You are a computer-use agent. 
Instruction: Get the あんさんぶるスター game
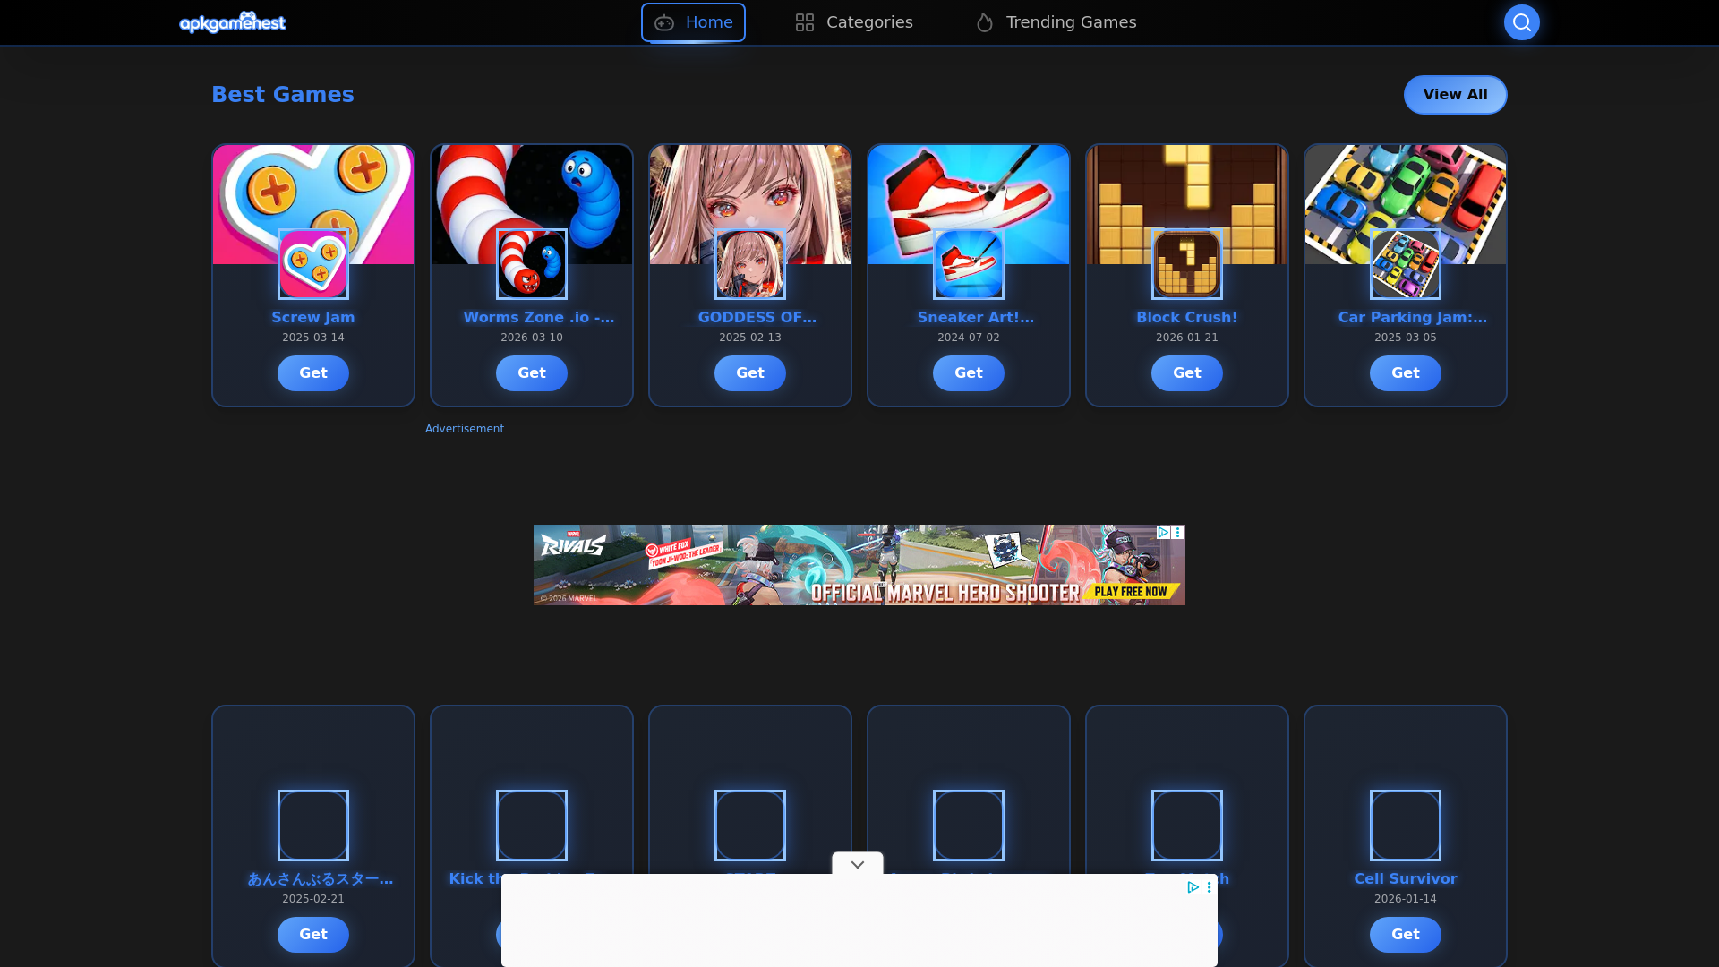pyautogui.click(x=313, y=935)
